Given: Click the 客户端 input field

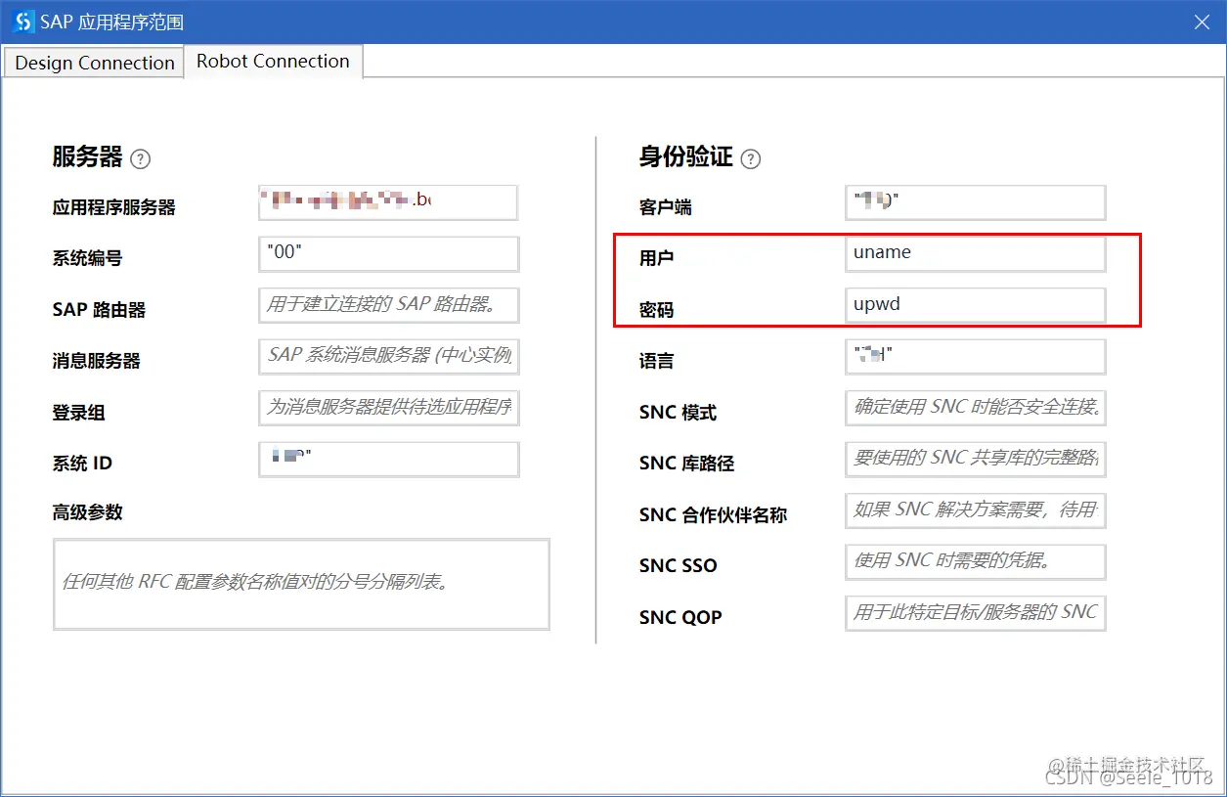Looking at the screenshot, I should (x=975, y=201).
